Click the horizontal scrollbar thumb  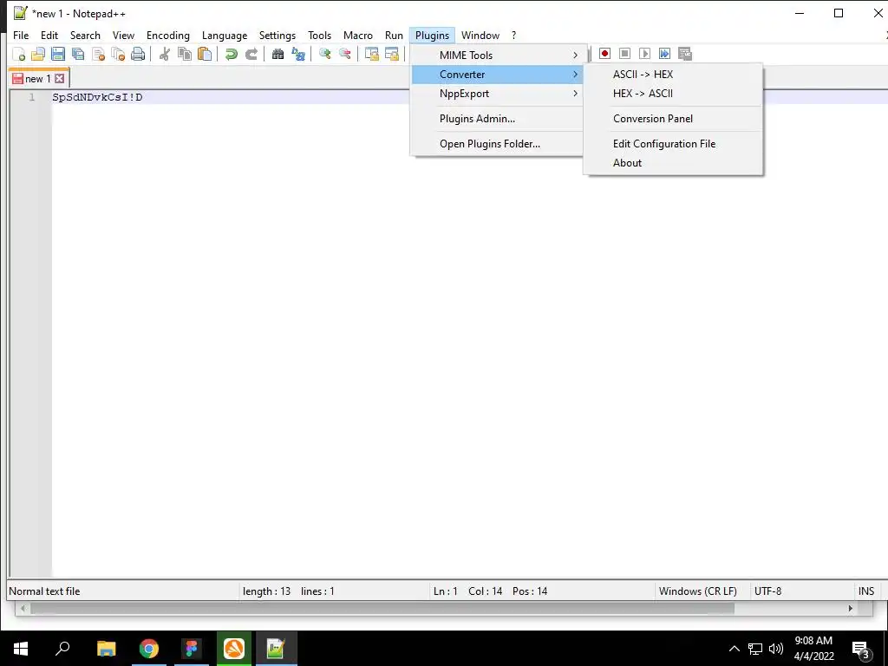tap(382, 608)
